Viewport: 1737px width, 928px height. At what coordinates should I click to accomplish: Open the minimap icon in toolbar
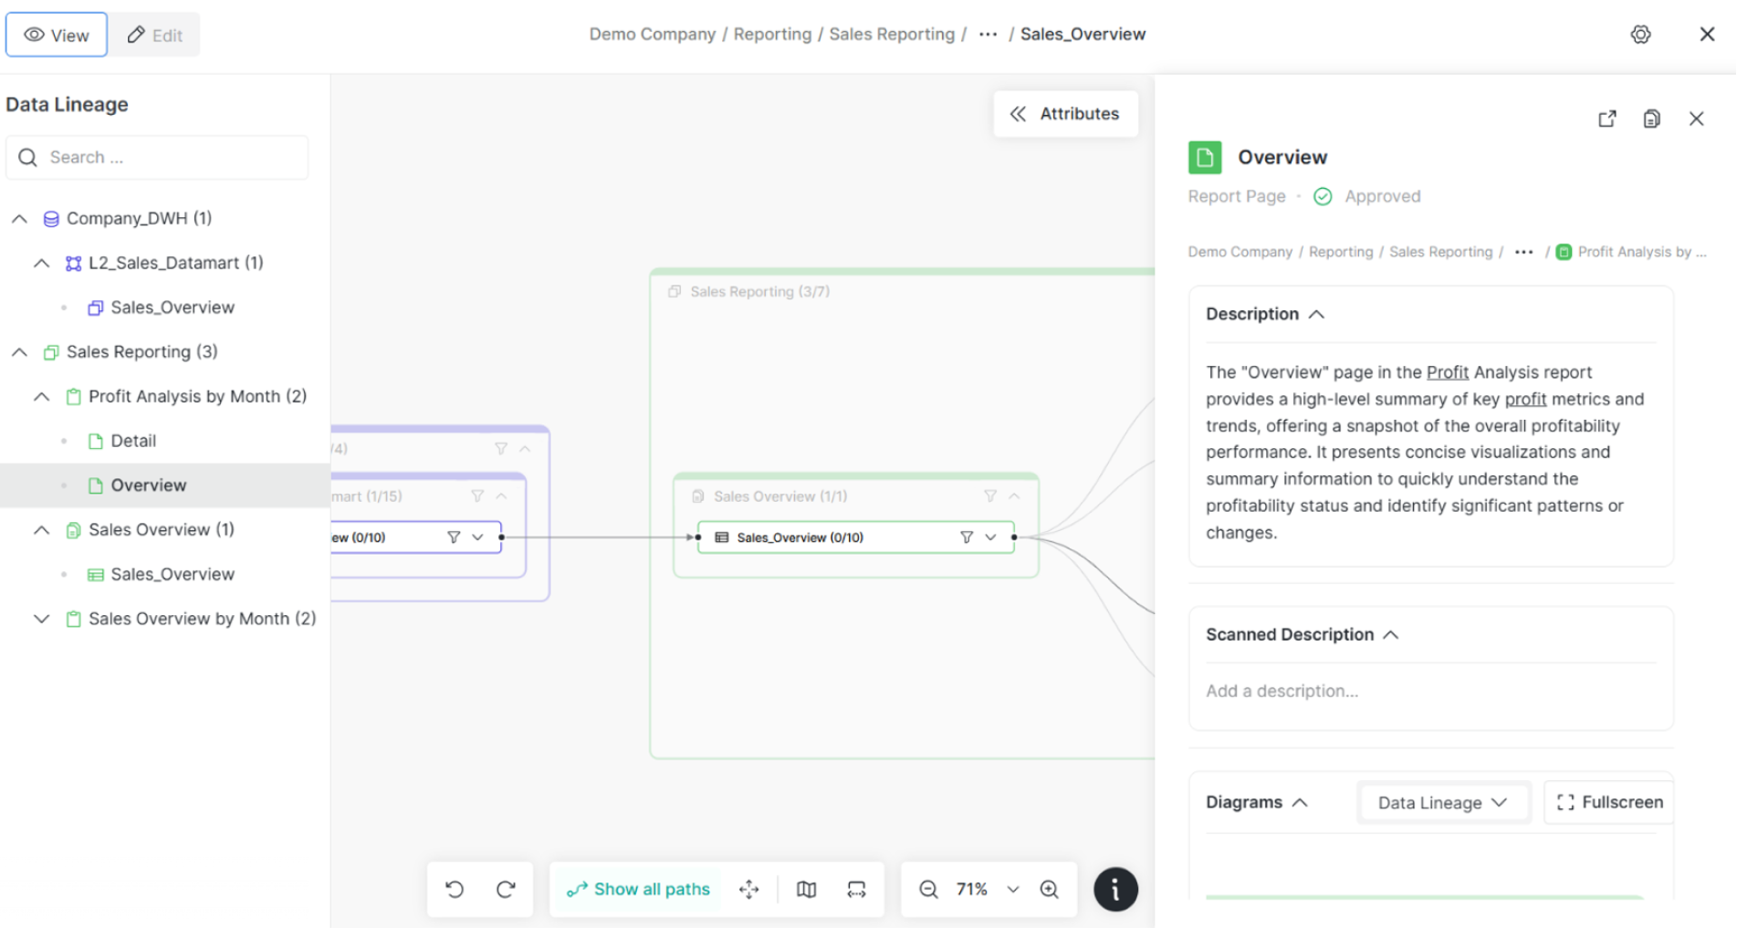pyautogui.click(x=806, y=889)
